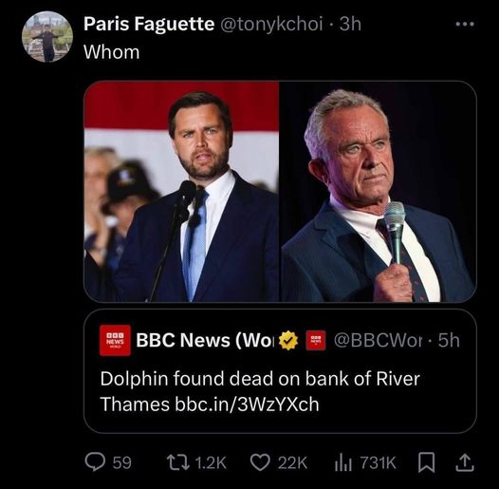499x489 pixels.
Task: Open the BBC News red logo avatar
Action: (x=115, y=340)
